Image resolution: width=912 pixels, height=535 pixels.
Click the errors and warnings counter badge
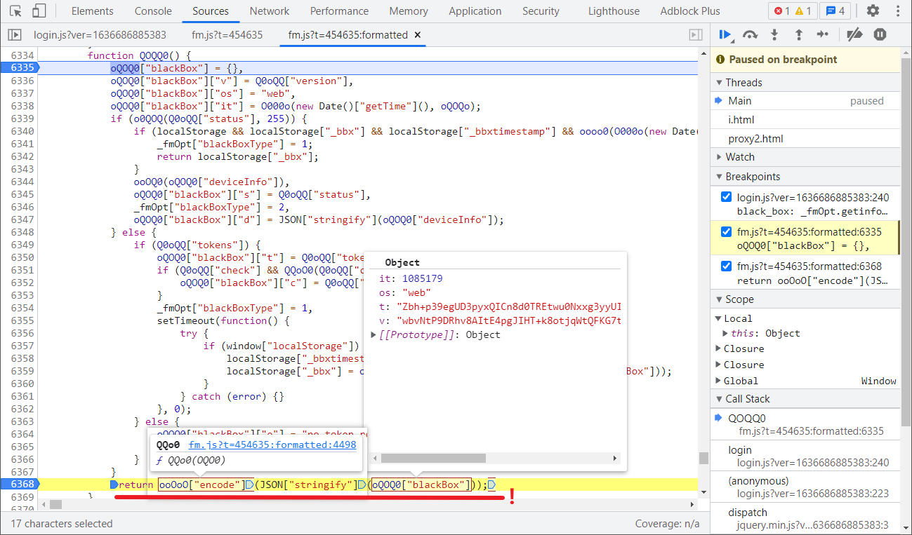pyautogui.click(x=793, y=11)
